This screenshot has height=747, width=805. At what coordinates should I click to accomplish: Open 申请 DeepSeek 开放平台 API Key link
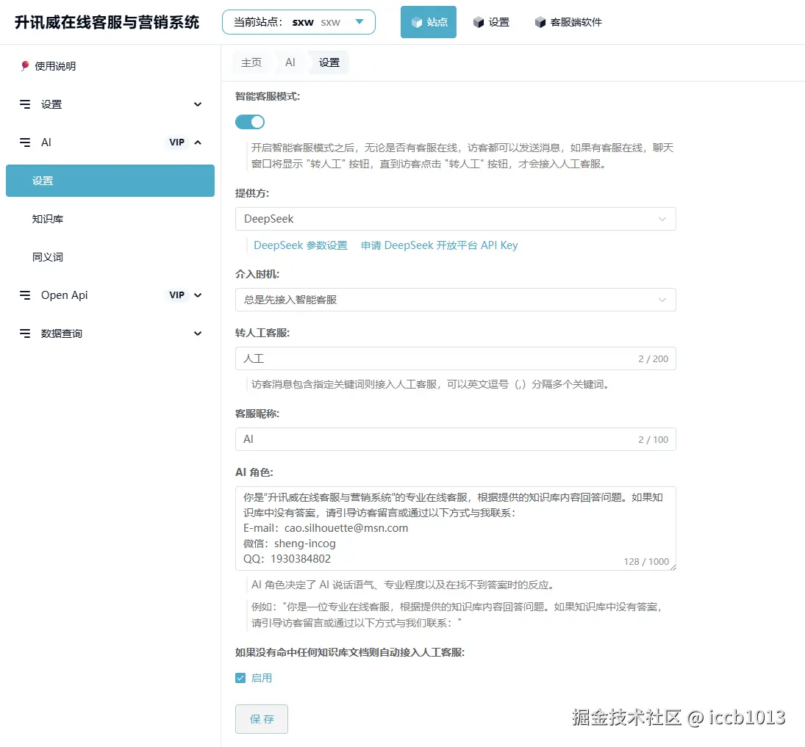tap(439, 245)
